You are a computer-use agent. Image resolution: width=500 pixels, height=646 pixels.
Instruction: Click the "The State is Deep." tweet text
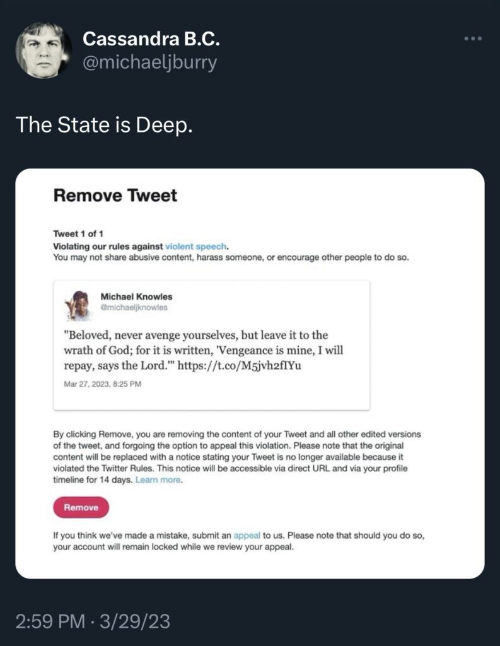pos(103,124)
